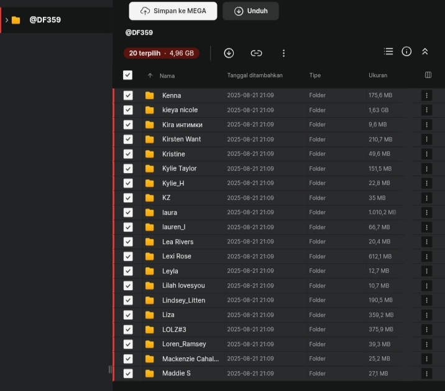
Task: Click the folder icon of Kylie_H row
Action: (150, 183)
